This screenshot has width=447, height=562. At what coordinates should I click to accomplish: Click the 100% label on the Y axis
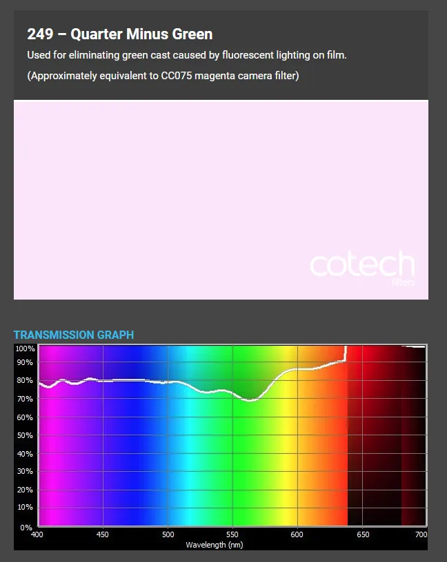[25, 348]
